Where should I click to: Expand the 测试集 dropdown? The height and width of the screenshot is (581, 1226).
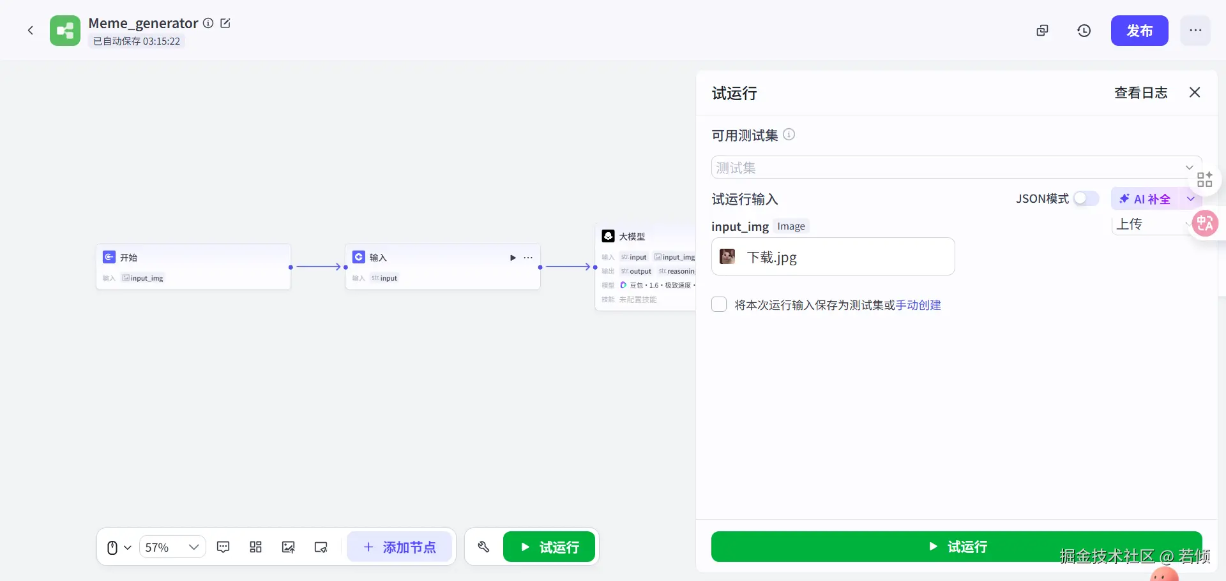click(956, 168)
